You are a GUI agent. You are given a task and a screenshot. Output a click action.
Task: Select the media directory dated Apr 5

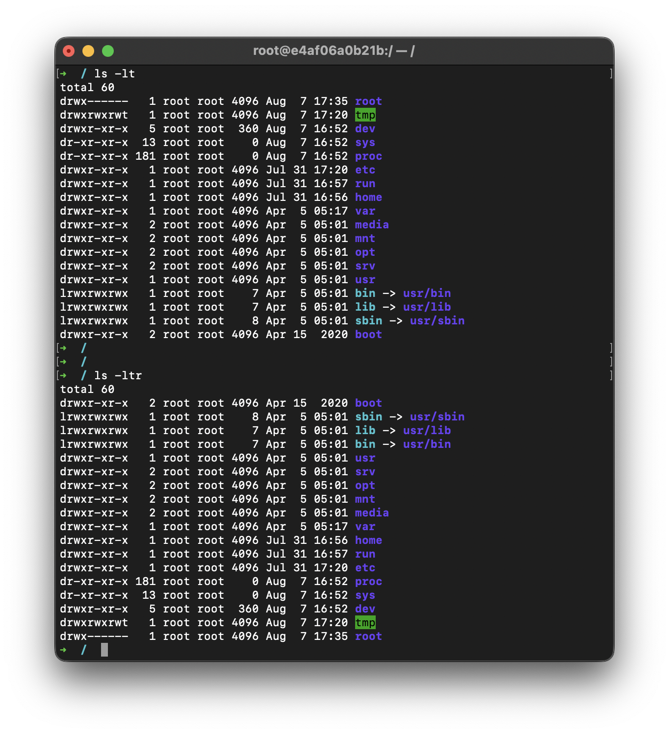[372, 225]
